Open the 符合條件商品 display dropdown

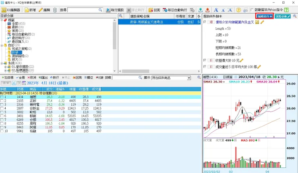pyautogui.click(x=189, y=78)
